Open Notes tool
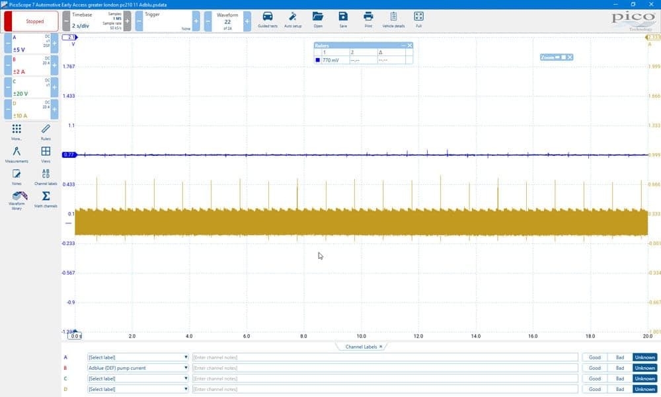This screenshot has width=661, height=397. (17, 177)
